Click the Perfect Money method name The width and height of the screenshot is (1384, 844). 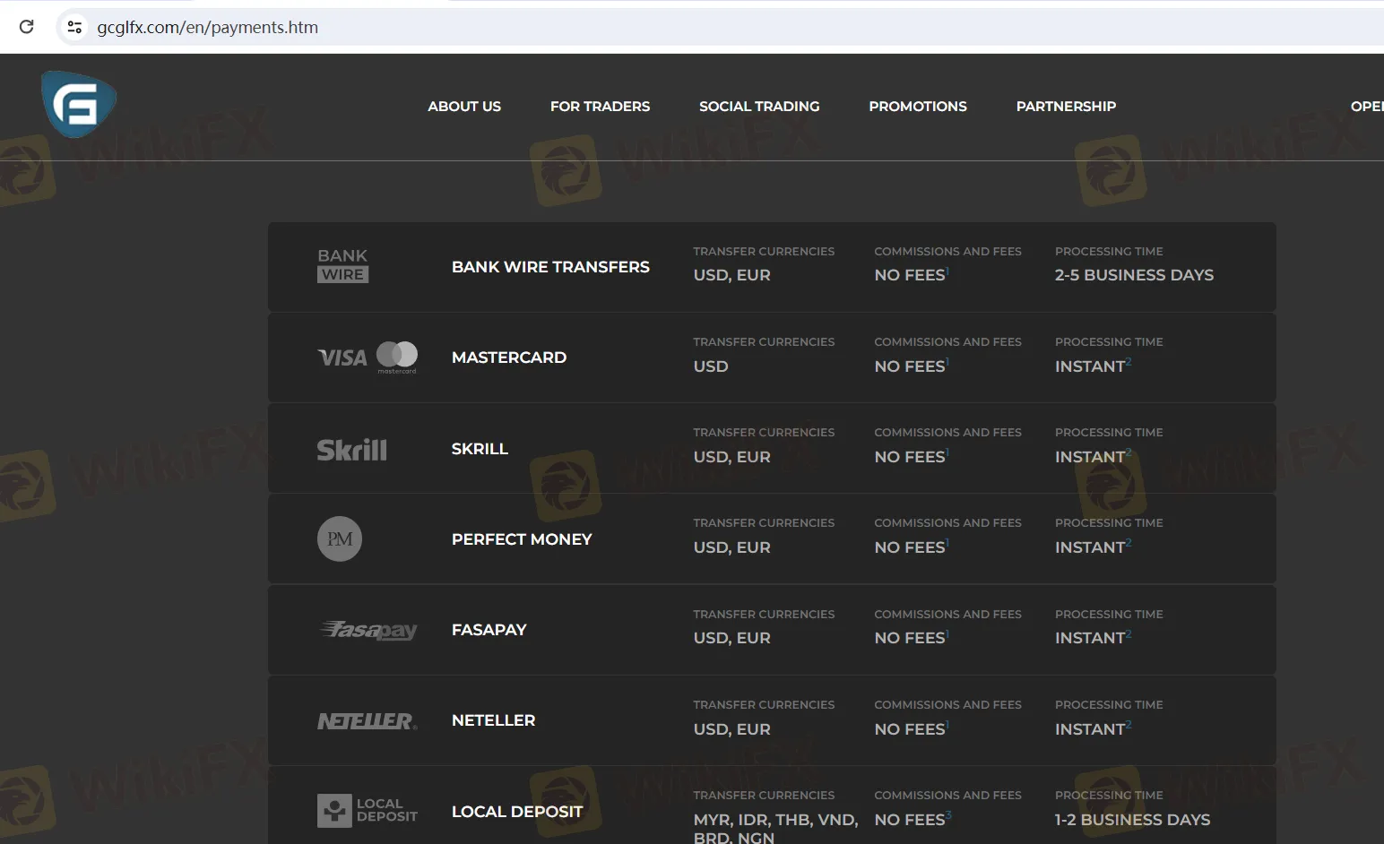[522, 539]
